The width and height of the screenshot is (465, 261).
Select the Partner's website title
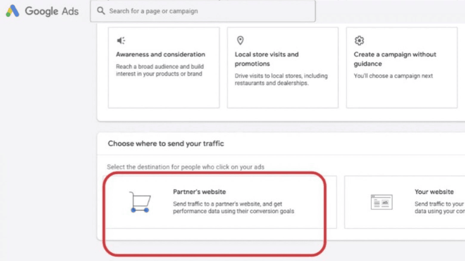tap(199, 192)
